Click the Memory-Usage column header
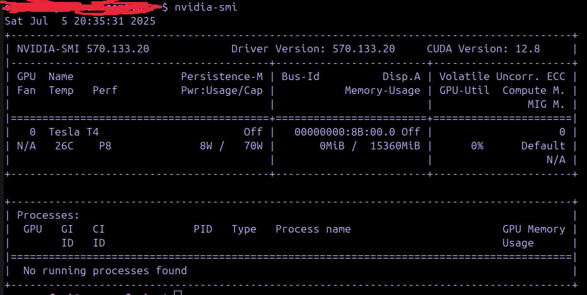 [382, 91]
